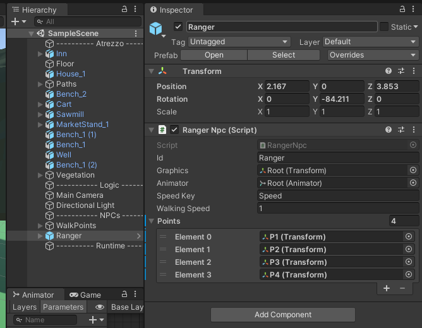
Task: Click the Walking Speed field
Action: click(x=338, y=209)
